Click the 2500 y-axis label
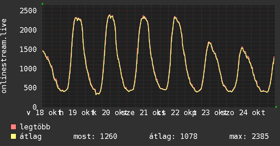This screenshot has width=280, height=146. pyautogui.click(x=28, y=11)
